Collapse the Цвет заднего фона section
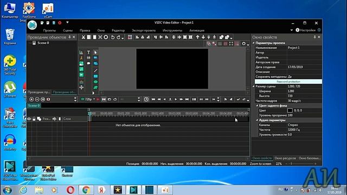347x195 pixels. (257, 106)
